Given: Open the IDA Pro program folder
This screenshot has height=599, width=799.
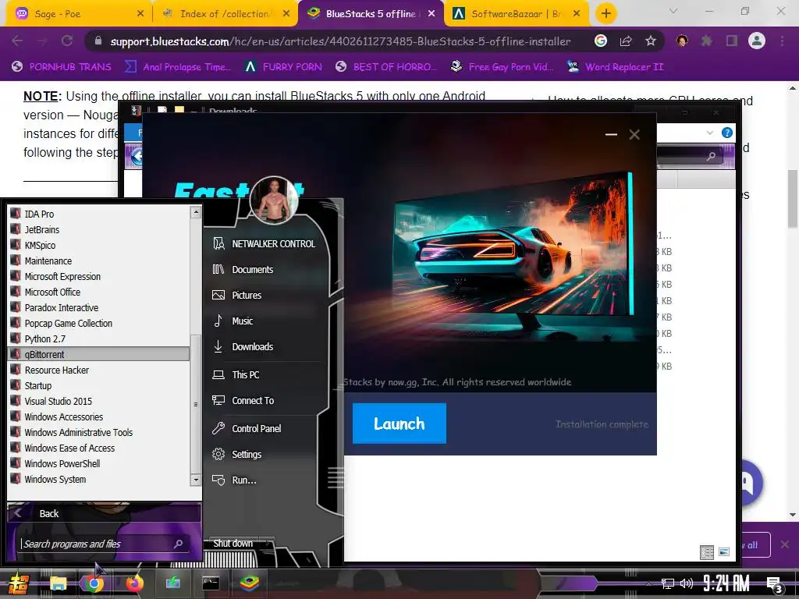Looking at the screenshot, I should [x=98, y=214].
